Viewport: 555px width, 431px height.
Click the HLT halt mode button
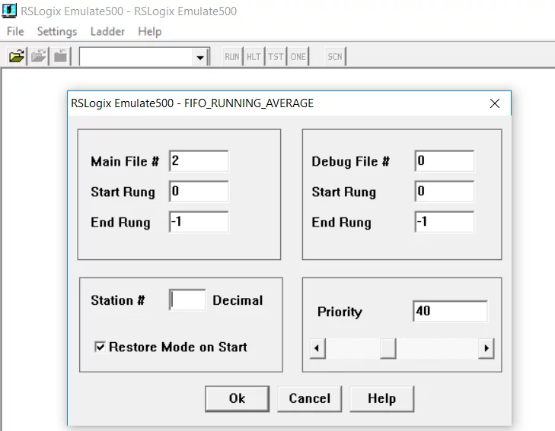click(254, 56)
